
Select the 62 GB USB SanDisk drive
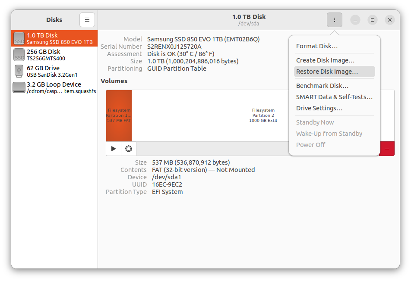[x=54, y=71]
